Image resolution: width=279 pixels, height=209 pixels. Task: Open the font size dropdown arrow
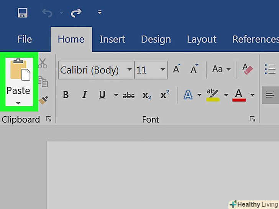tap(163, 70)
